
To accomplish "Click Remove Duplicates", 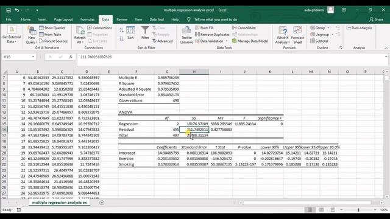I will (x=212, y=34).
